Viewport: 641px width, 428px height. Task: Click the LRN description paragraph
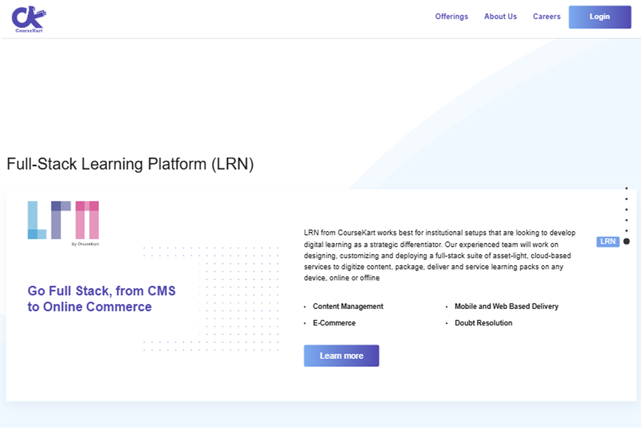point(440,255)
